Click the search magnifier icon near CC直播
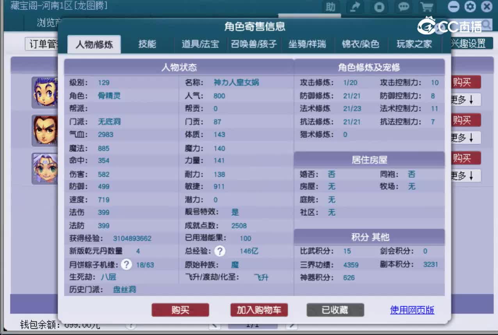The width and height of the screenshot is (498, 335). coord(486,24)
